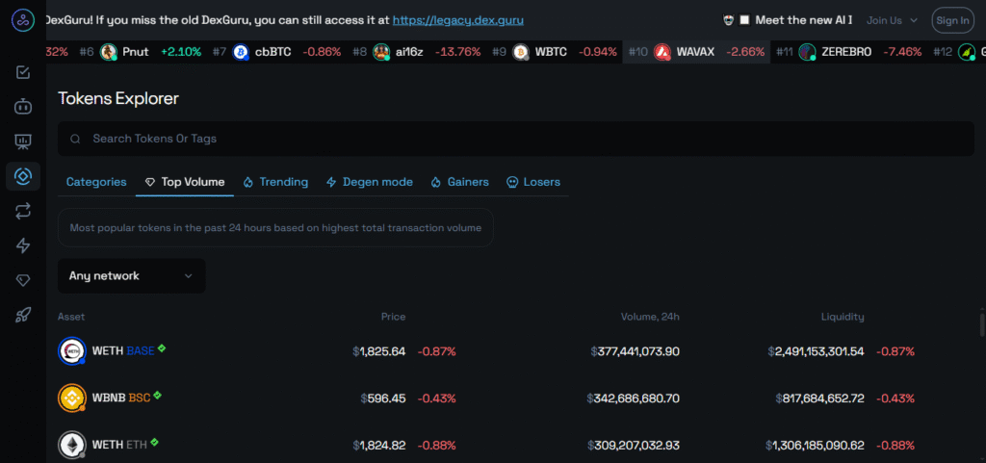Click the Asset column header
Viewport: 986px width, 463px height.
point(71,317)
